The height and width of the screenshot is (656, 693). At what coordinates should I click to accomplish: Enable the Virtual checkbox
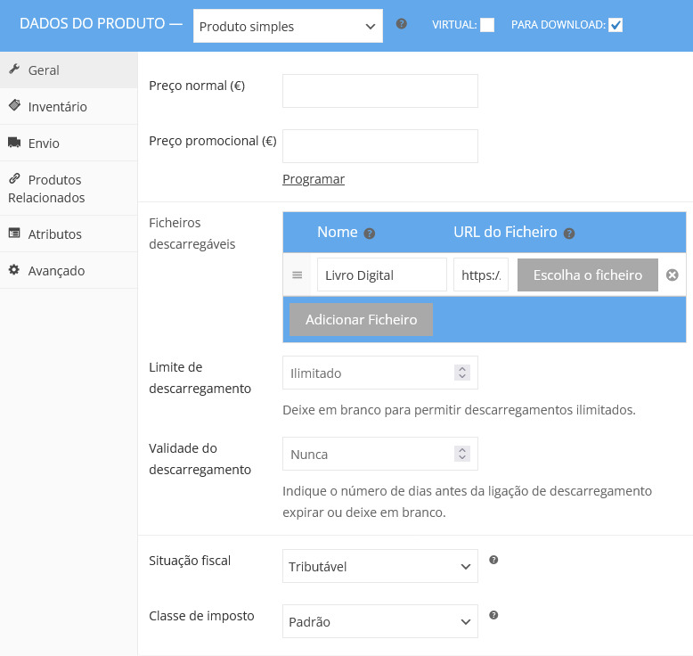point(487,25)
